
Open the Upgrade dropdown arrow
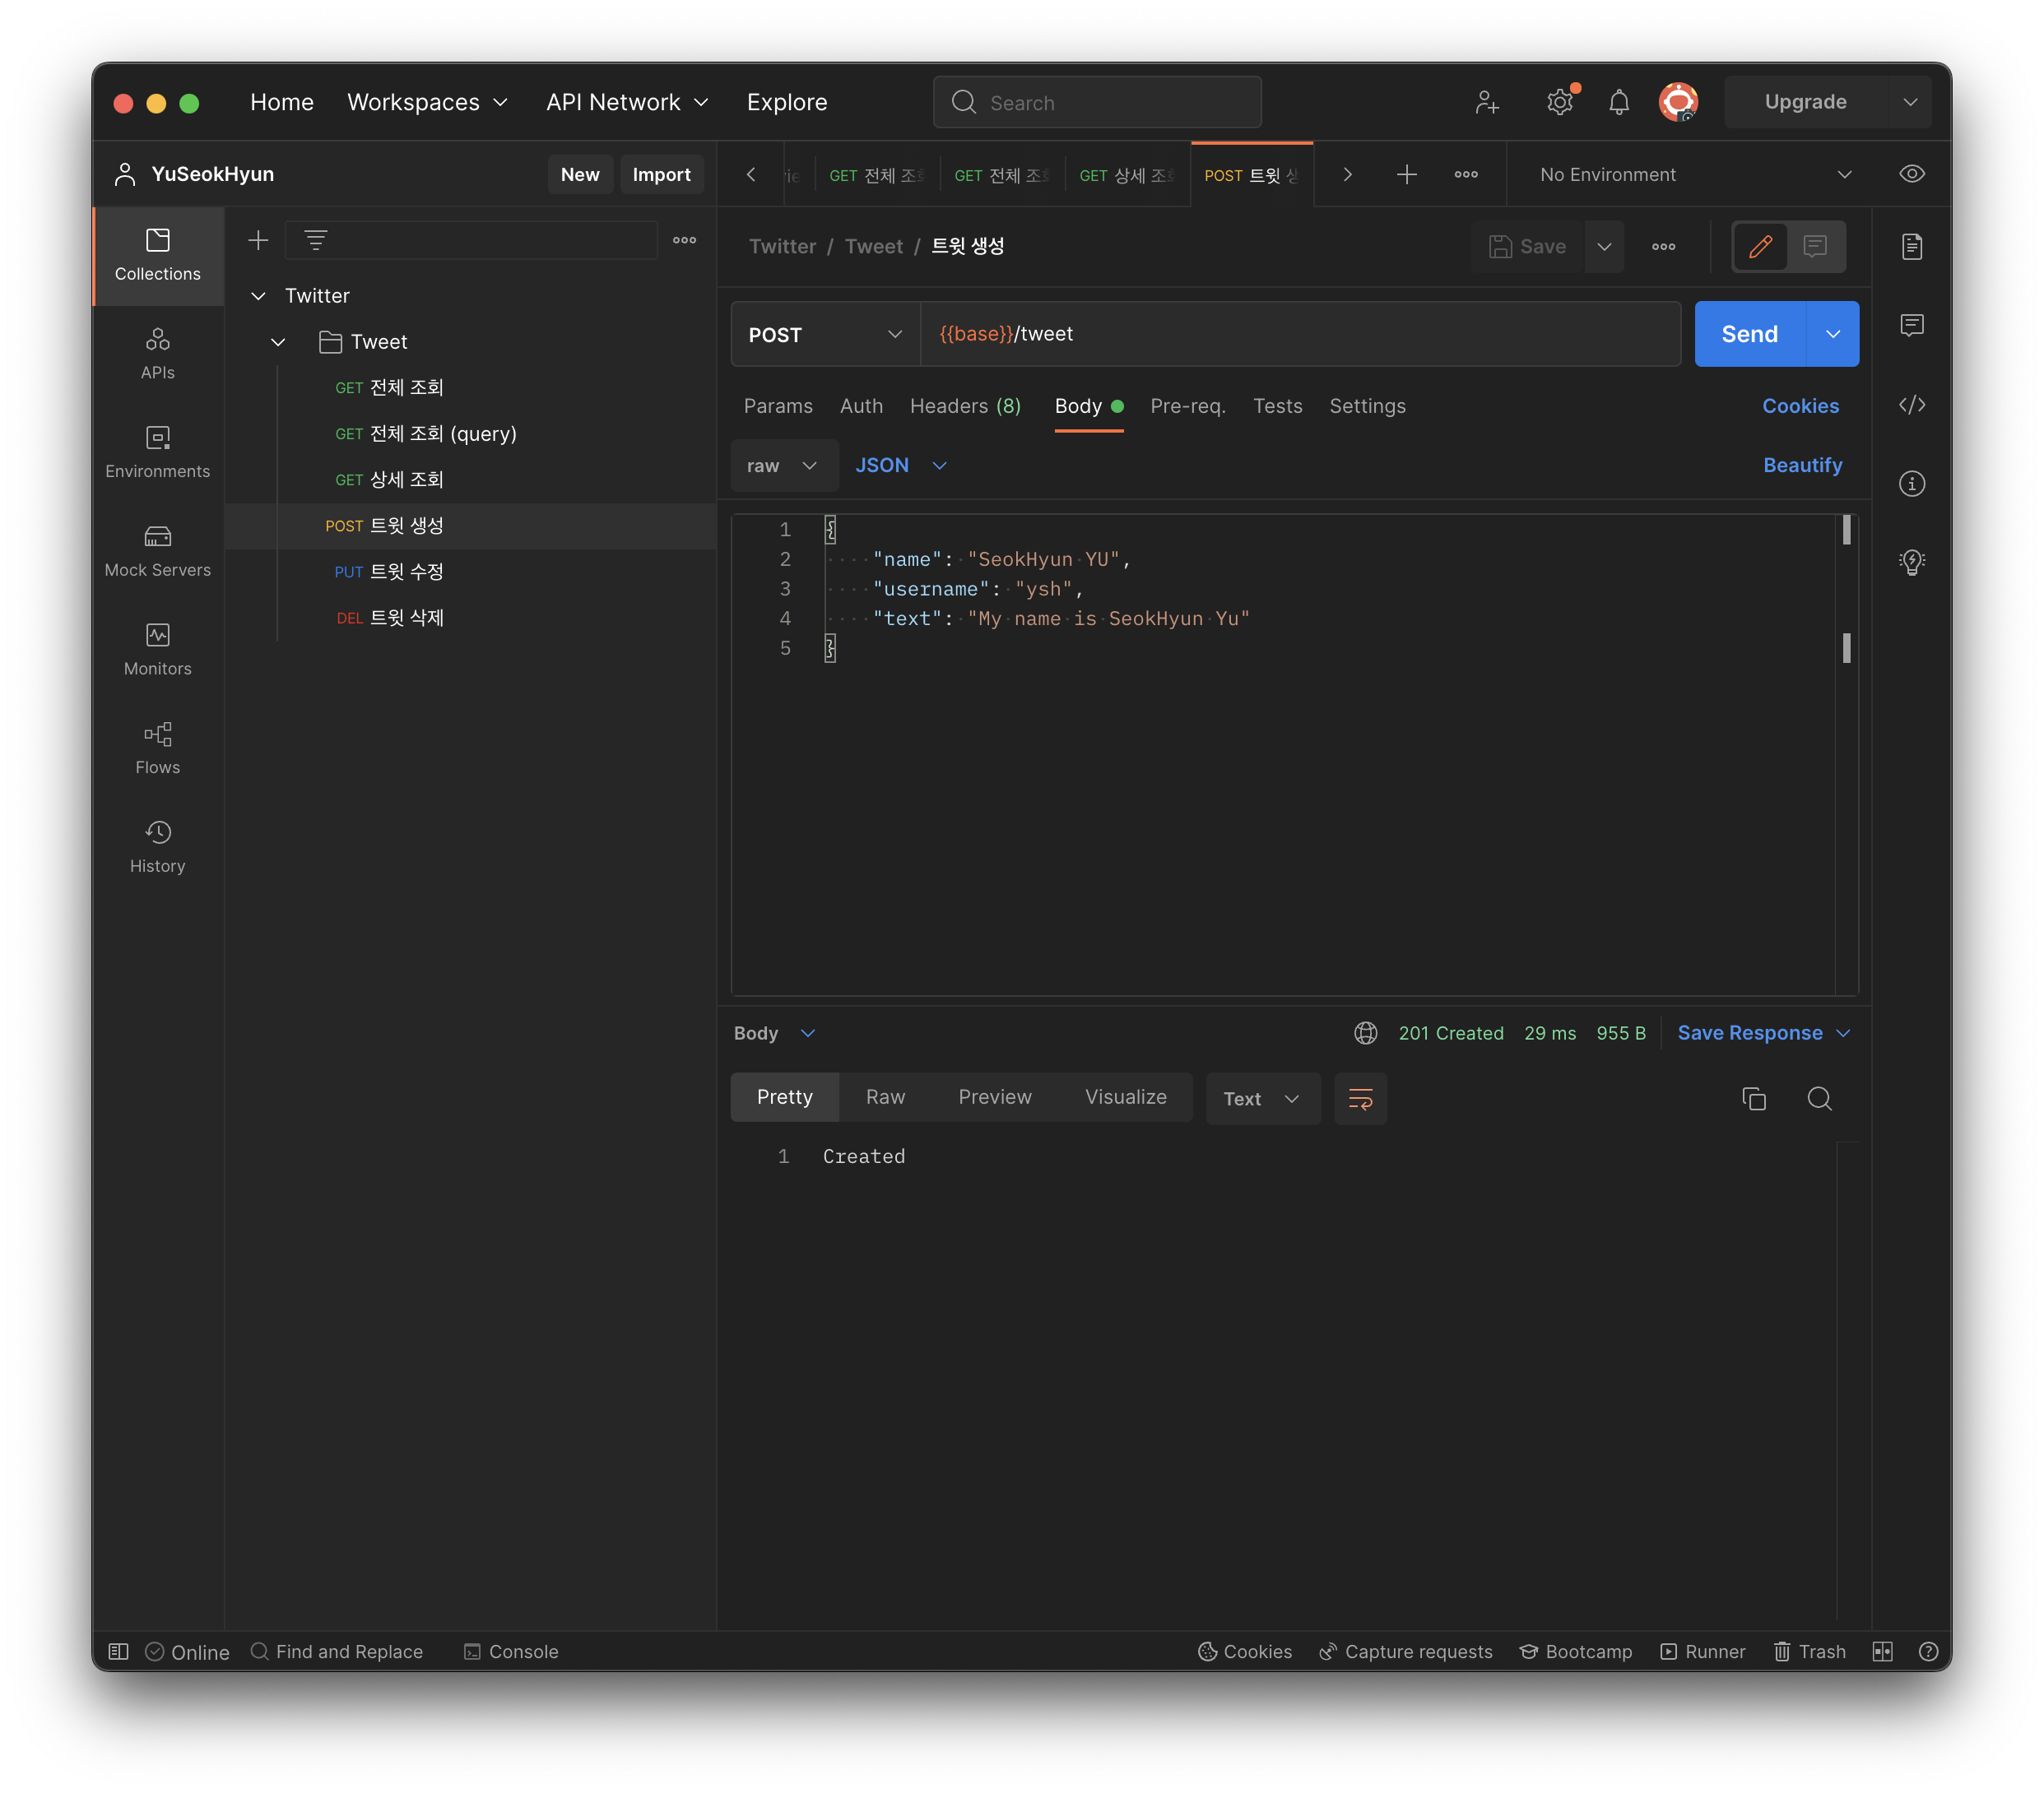[1909, 102]
